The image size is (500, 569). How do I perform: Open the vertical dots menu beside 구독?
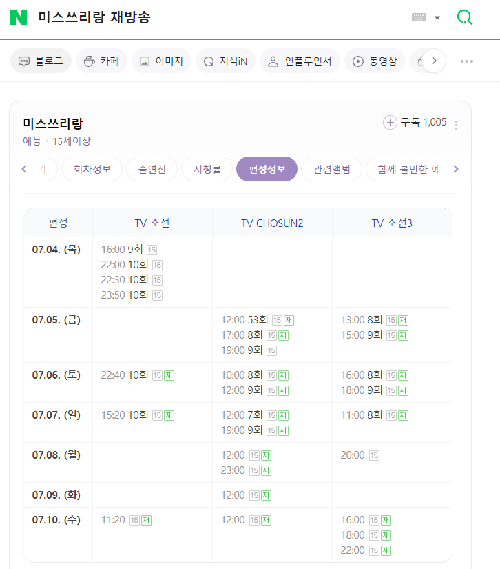456,126
